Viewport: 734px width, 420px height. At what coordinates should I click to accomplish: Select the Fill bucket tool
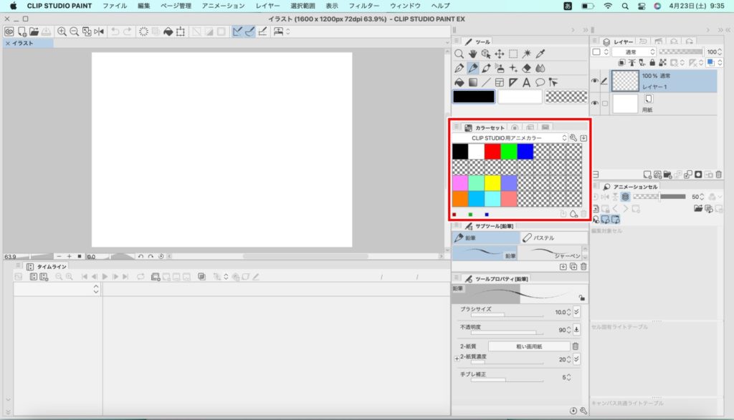coord(459,82)
